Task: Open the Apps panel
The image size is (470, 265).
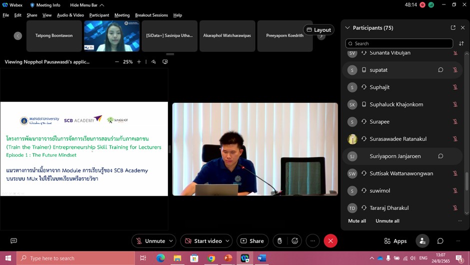Action: (395, 241)
